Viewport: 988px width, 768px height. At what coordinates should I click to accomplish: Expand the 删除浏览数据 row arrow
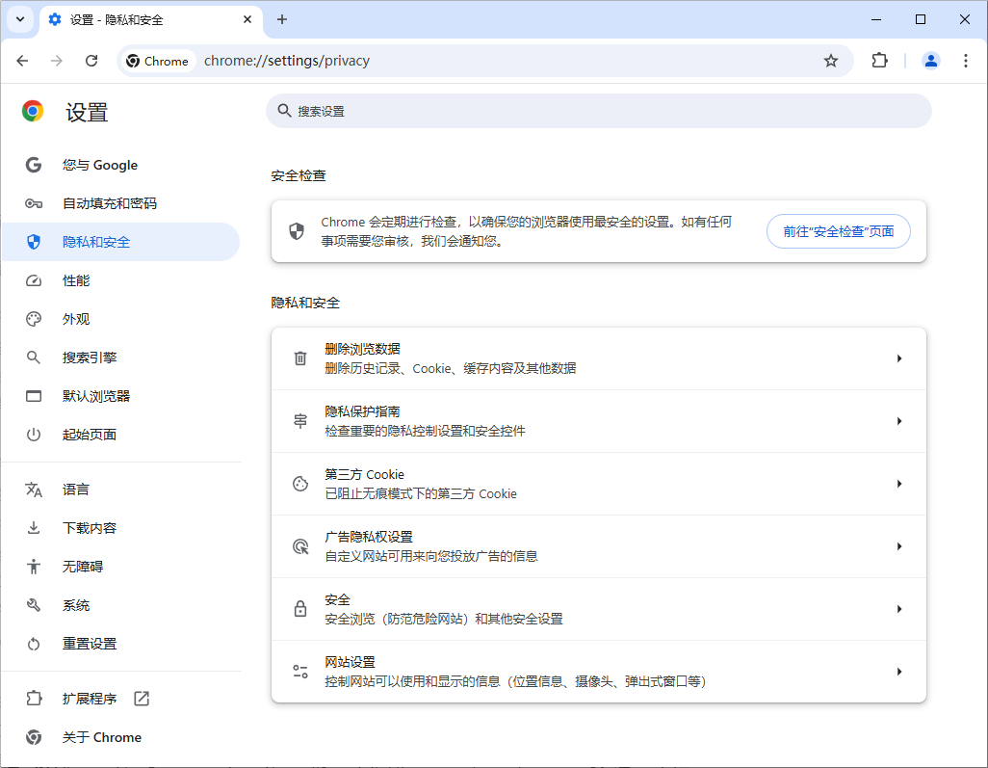pos(900,358)
